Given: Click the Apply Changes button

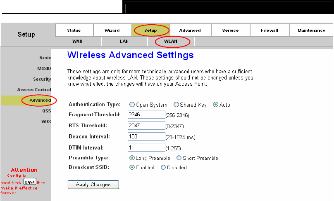Looking at the screenshot, I should [x=93, y=185].
